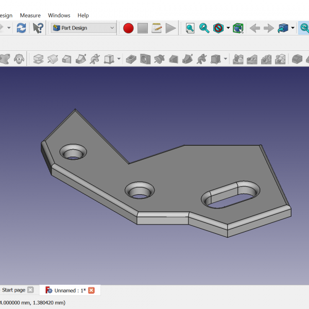Expand the link navigation cube dropdown

293,28
